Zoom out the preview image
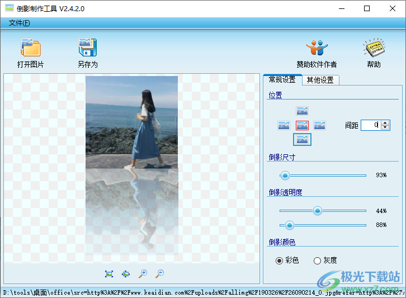The image size is (406, 298). tap(160, 273)
